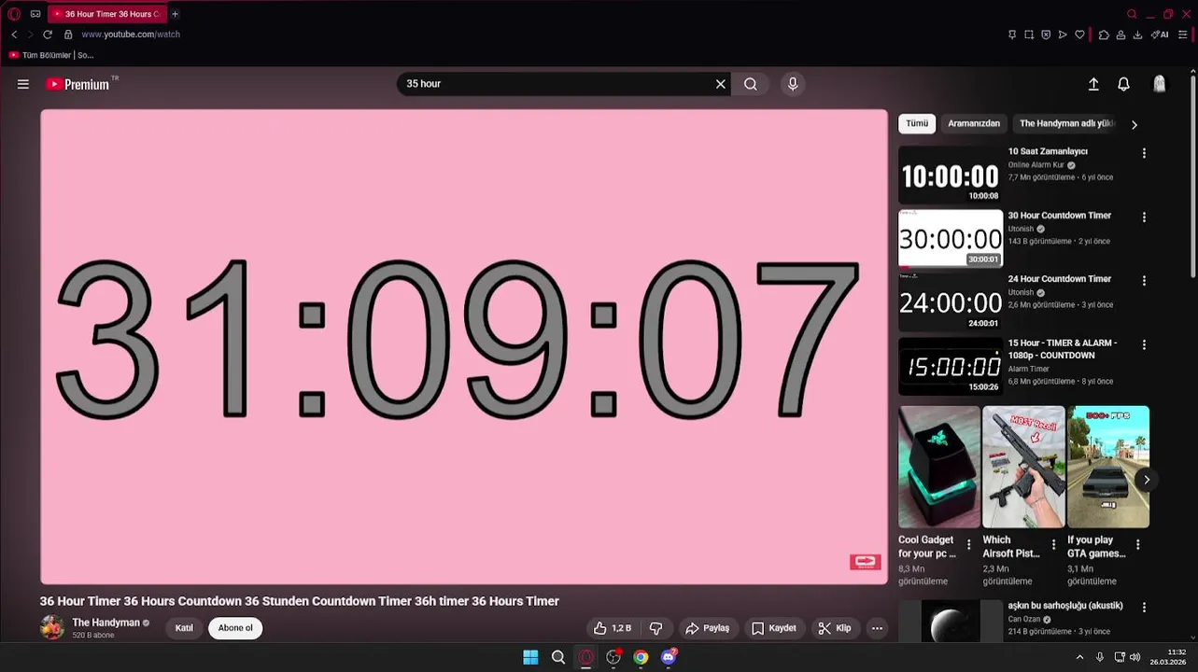The width and height of the screenshot is (1198, 672).
Task: Open a new browser tab
Action: tap(175, 14)
